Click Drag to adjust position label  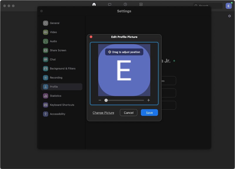(x=126, y=52)
